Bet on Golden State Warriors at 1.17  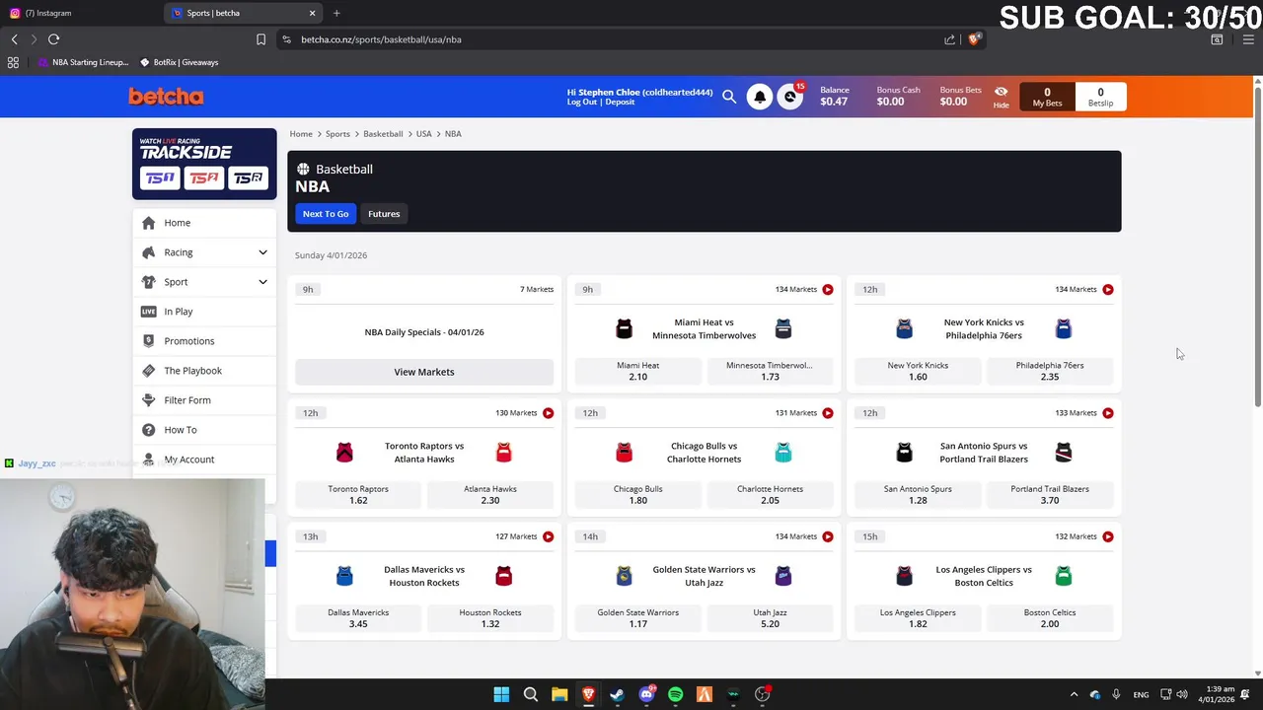[637, 617]
